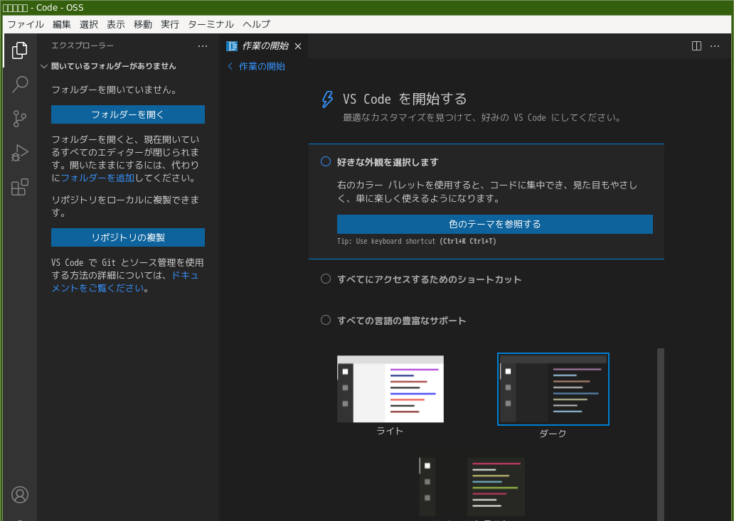Screen dimensions: 734x521
Task: Open the ドキュメントをご覧ください documentation link
Action: point(124,281)
